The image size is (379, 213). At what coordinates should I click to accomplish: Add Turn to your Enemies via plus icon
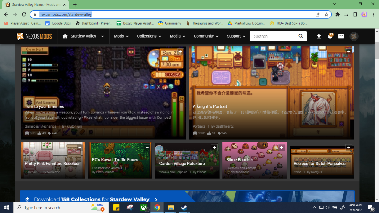[x=181, y=51]
